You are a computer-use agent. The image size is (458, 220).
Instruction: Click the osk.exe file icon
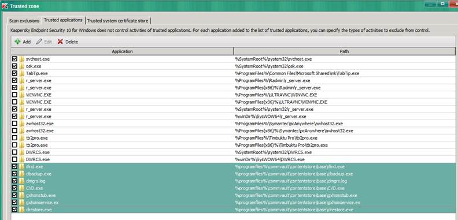tap(22, 66)
